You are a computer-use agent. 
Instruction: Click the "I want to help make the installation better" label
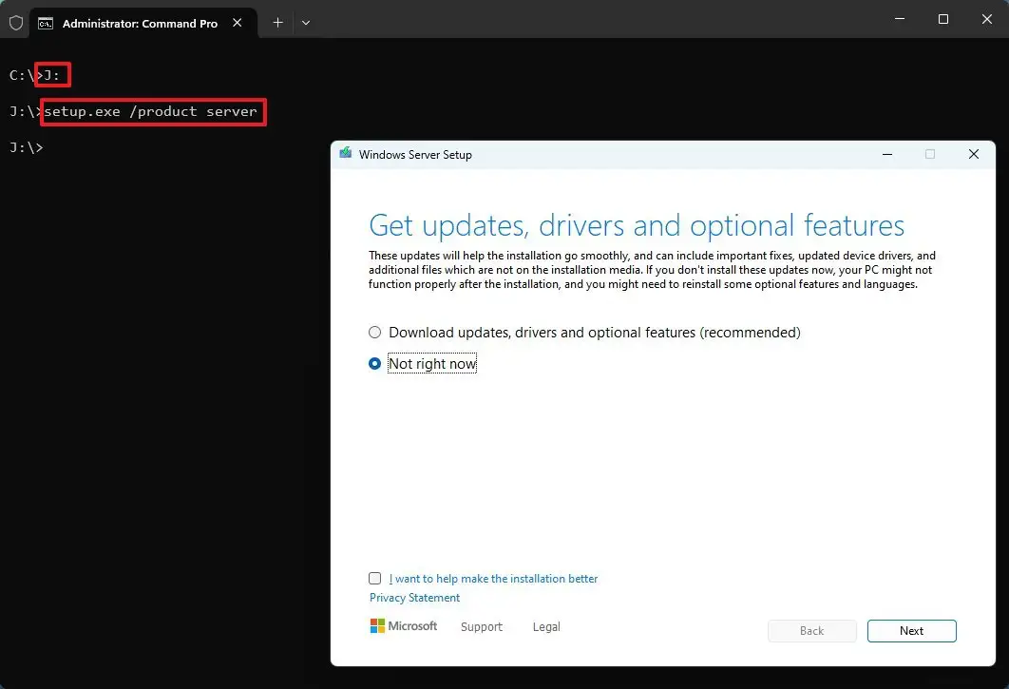coord(492,578)
